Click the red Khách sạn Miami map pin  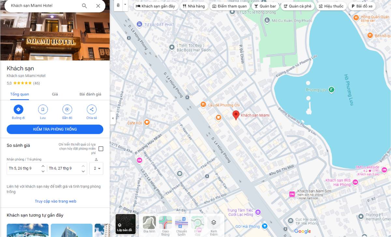(x=236, y=115)
